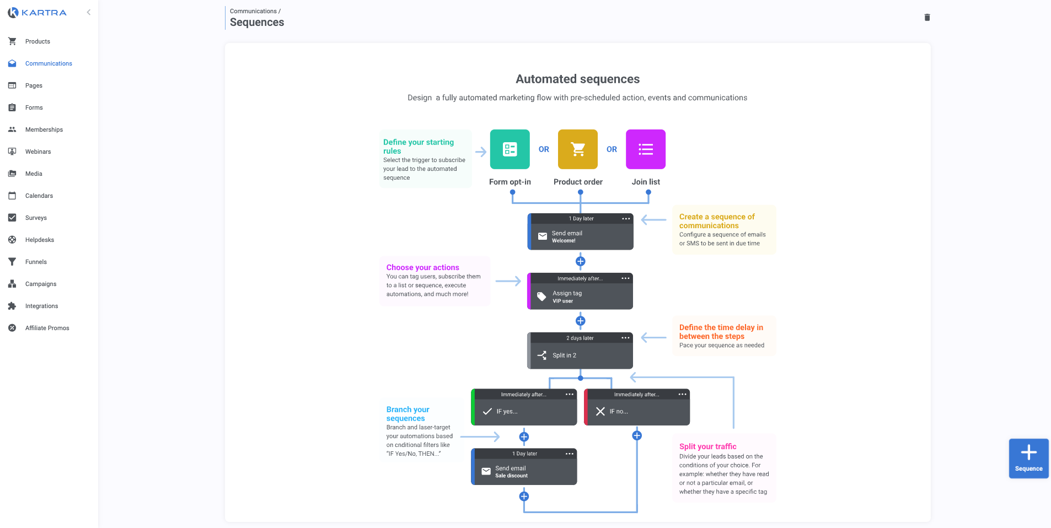Click the Communications breadcrumb link

tap(253, 11)
